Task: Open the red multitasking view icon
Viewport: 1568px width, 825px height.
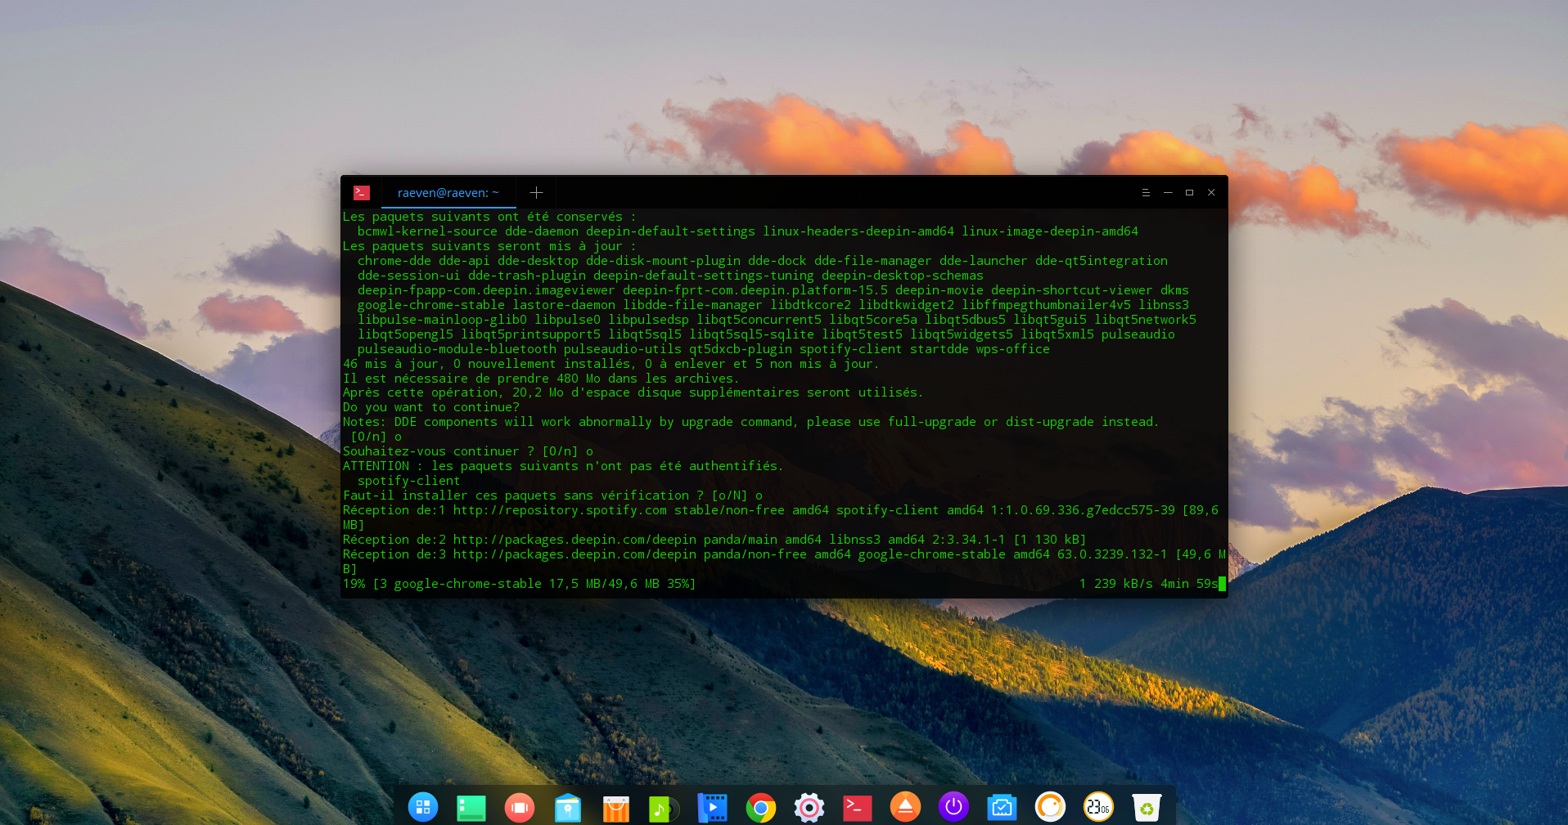Action: (520, 808)
